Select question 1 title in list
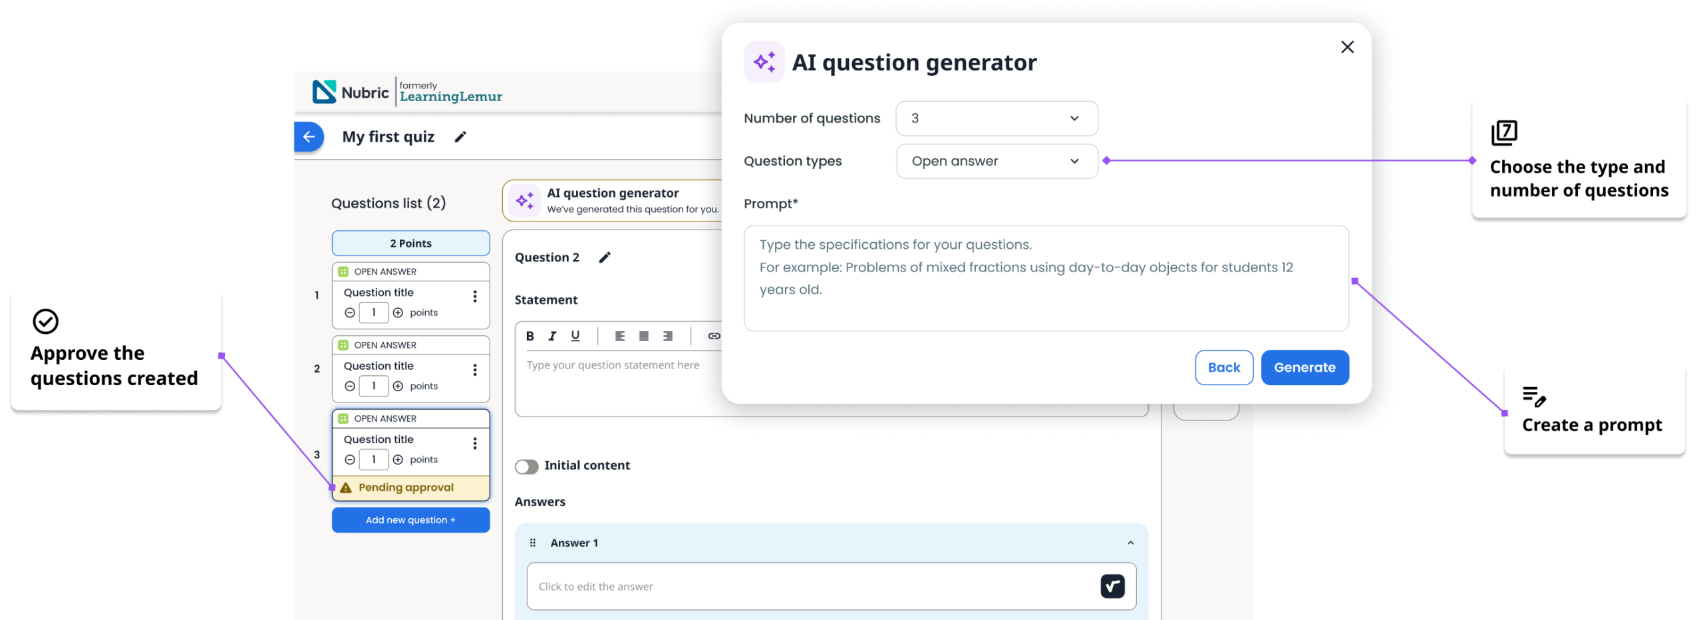1703x620 pixels. click(x=379, y=292)
